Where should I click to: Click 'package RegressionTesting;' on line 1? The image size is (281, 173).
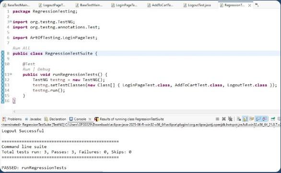pyautogui.click(x=45, y=12)
